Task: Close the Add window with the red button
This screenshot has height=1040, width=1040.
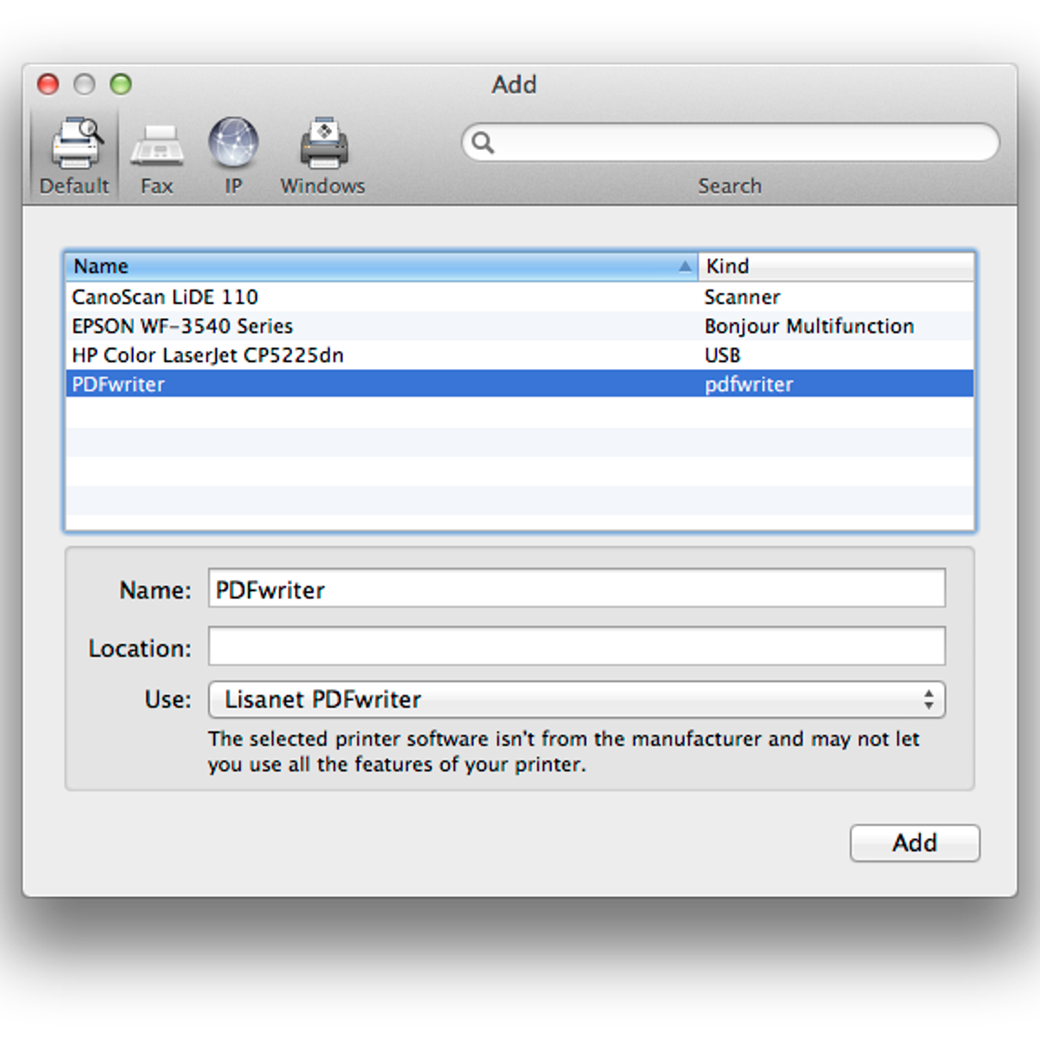Action: pos(49,84)
